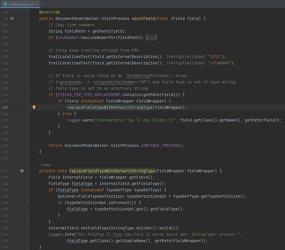Click the yellow light bulb intention icon
Viewport: 285px width, 250px height.
(34, 107)
